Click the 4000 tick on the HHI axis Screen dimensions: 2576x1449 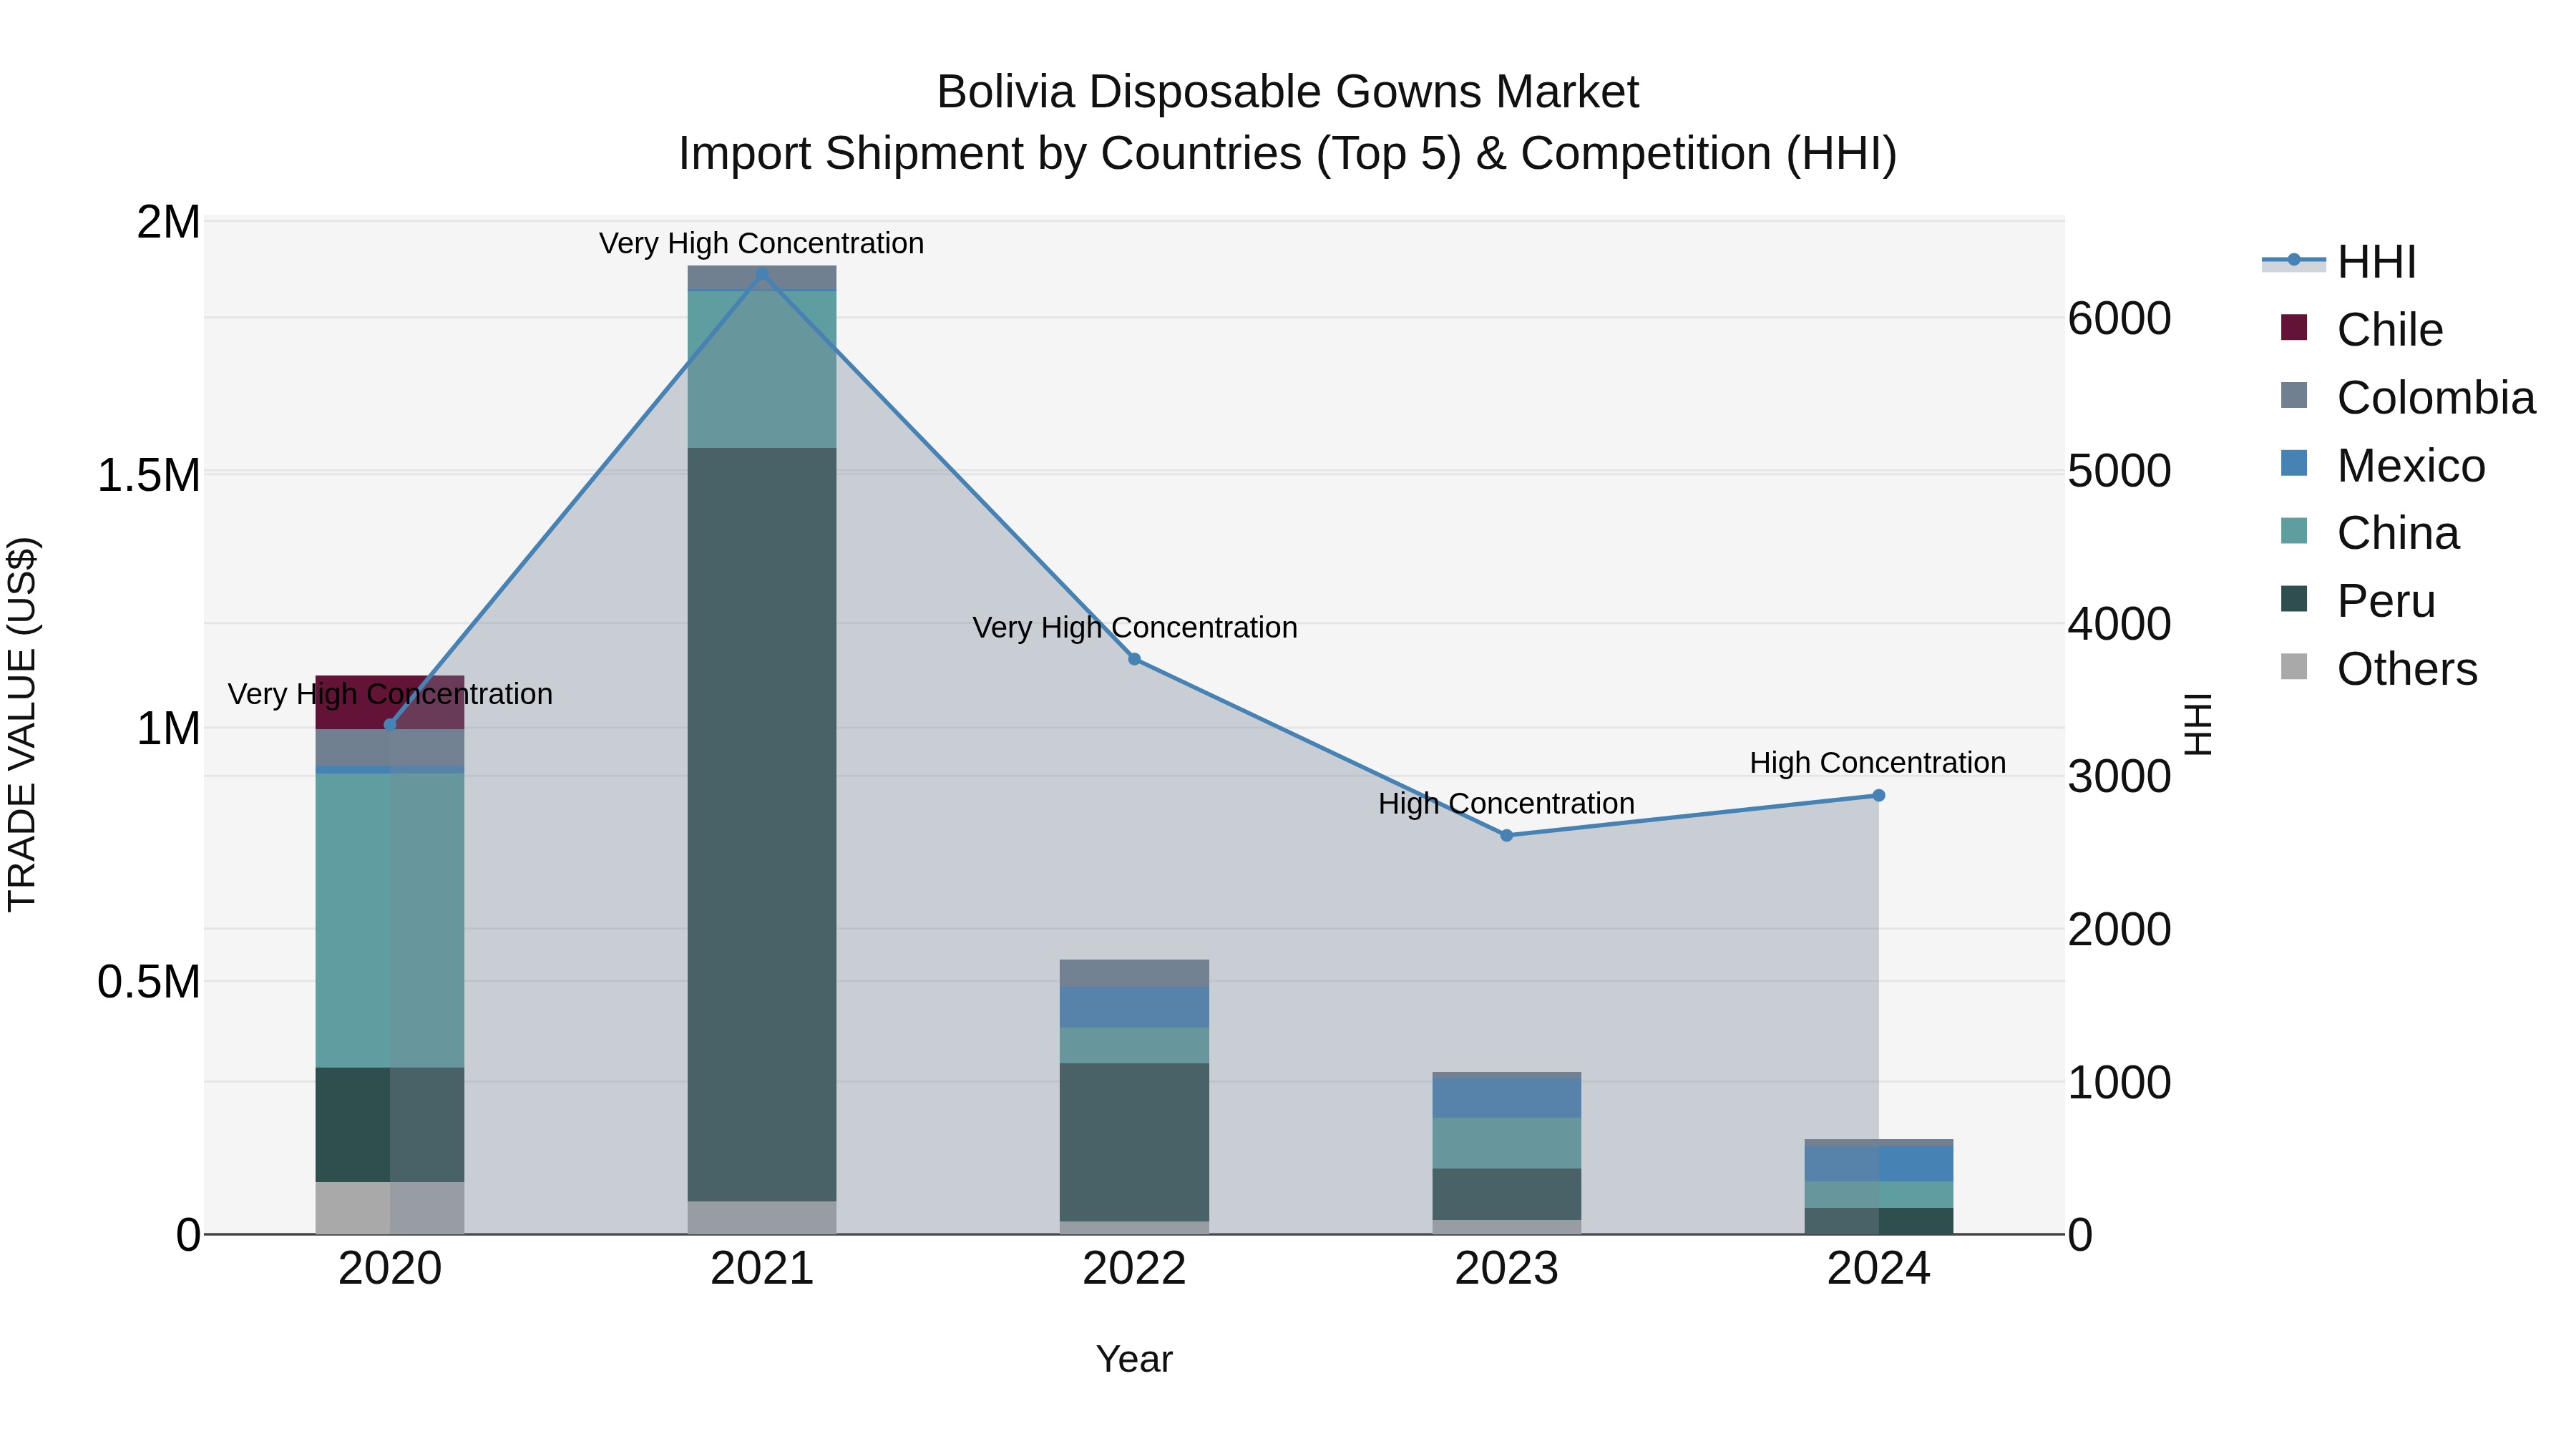pyautogui.click(x=2120, y=624)
